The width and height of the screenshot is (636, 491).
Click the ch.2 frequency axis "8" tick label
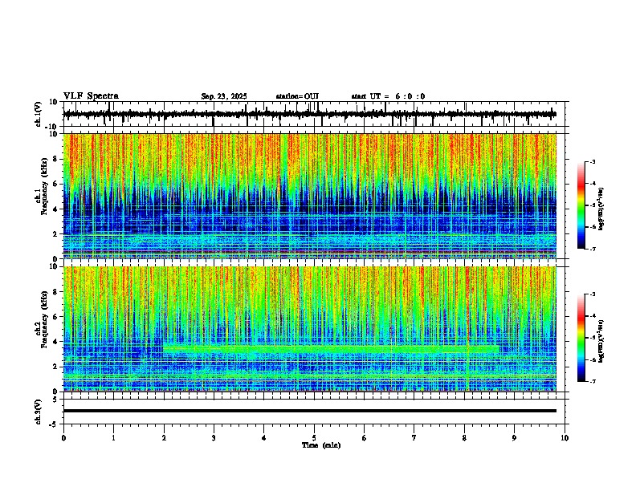pyautogui.click(x=55, y=292)
